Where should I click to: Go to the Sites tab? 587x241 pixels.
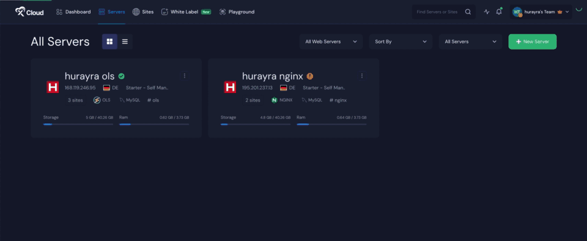click(143, 12)
